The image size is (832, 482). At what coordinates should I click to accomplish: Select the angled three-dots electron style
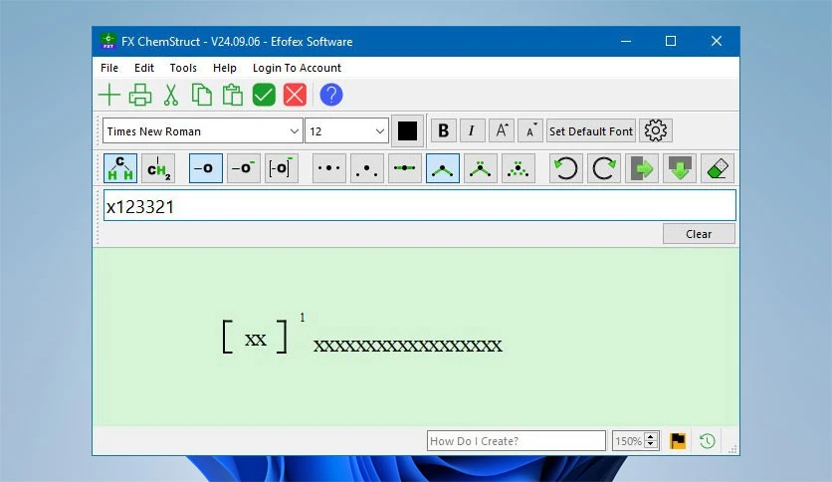pyautogui.click(x=366, y=168)
